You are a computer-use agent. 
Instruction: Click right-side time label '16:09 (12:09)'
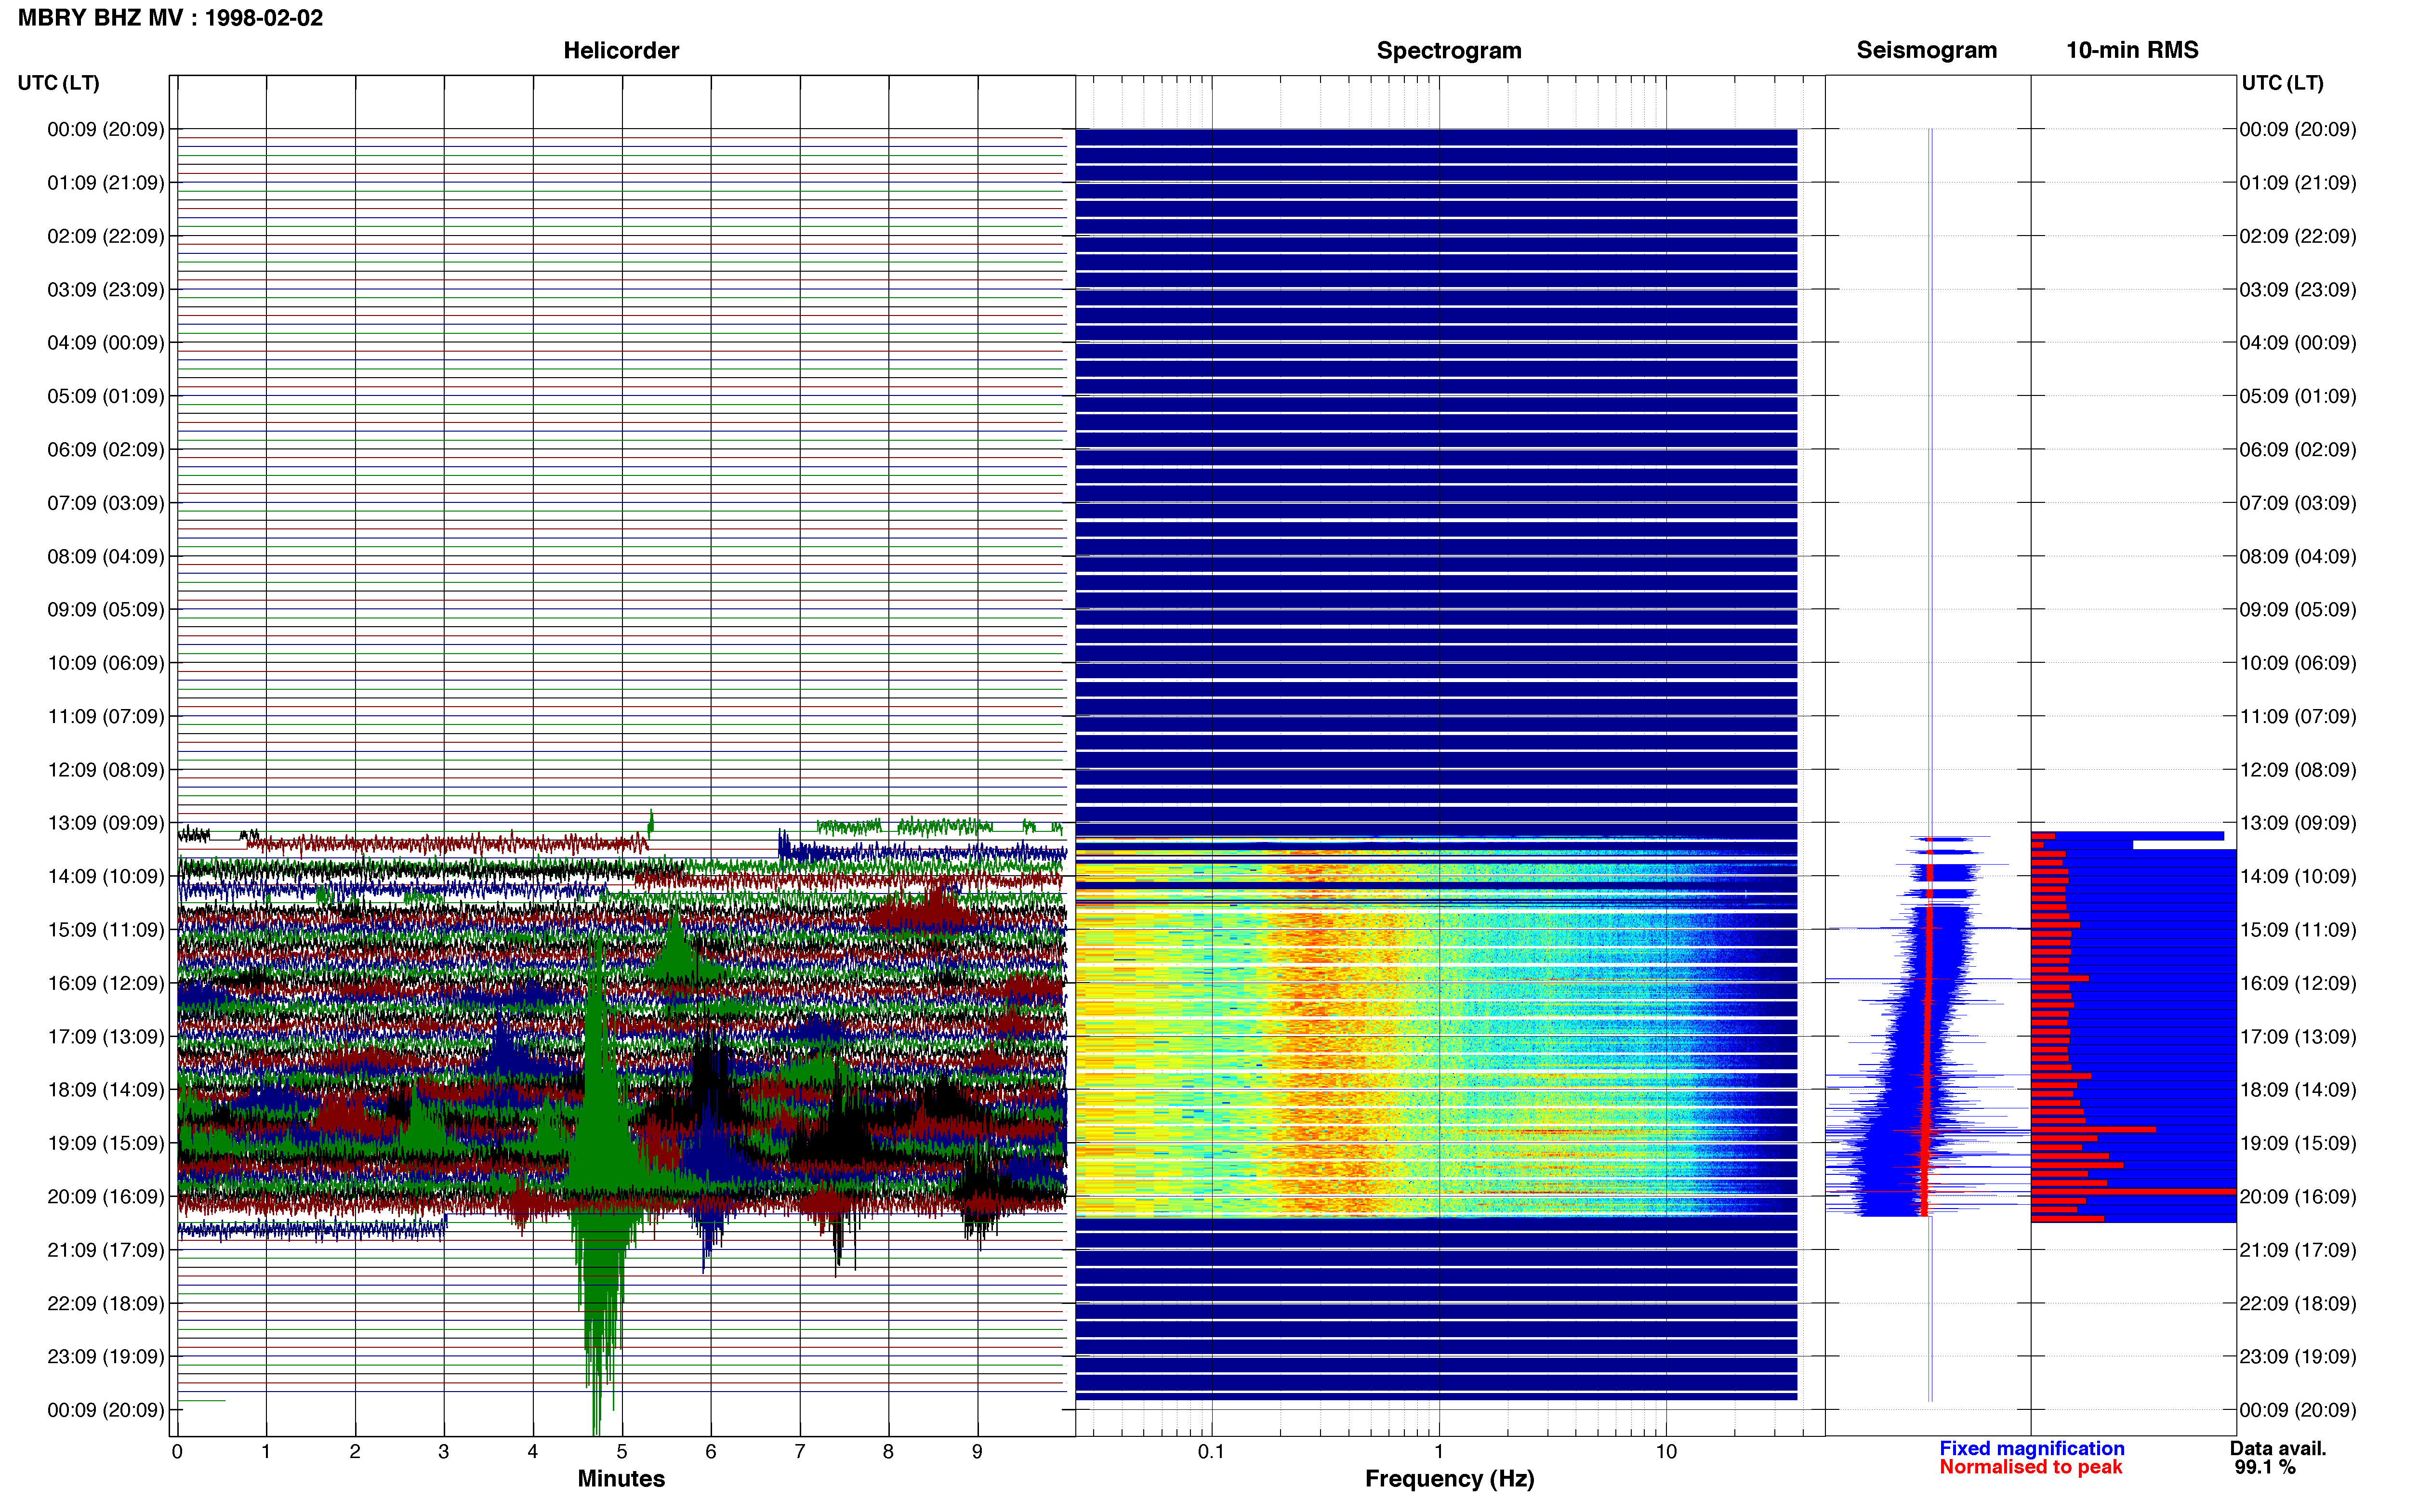coord(2298,983)
